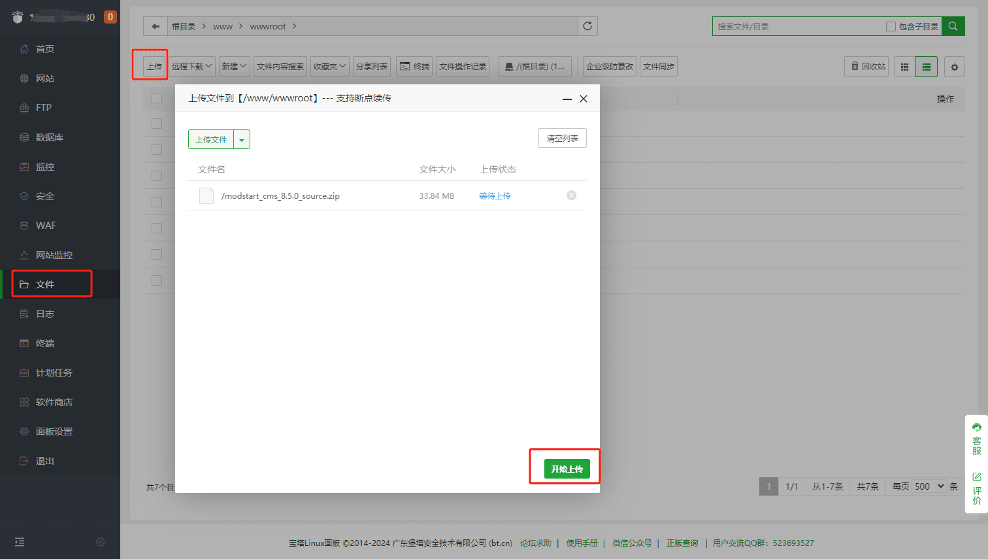Refresh the current directory listing
The image size is (988, 559).
point(586,26)
